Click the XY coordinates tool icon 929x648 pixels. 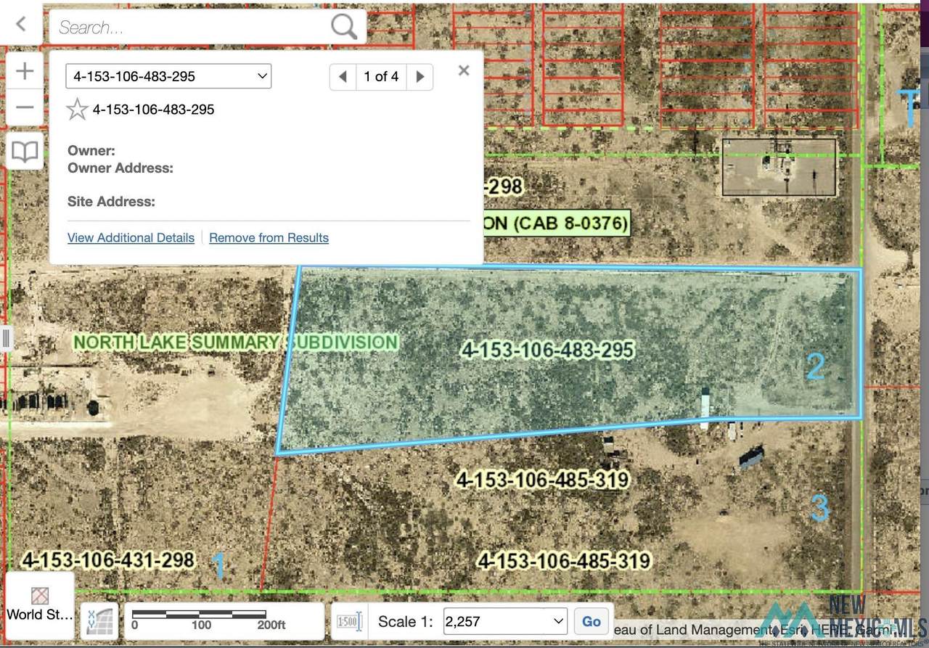click(x=99, y=622)
